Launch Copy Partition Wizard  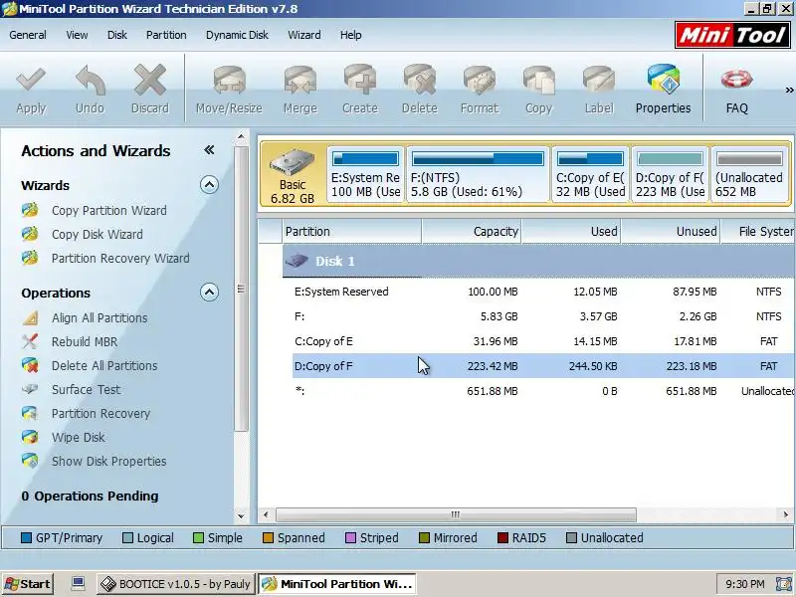click(x=109, y=210)
